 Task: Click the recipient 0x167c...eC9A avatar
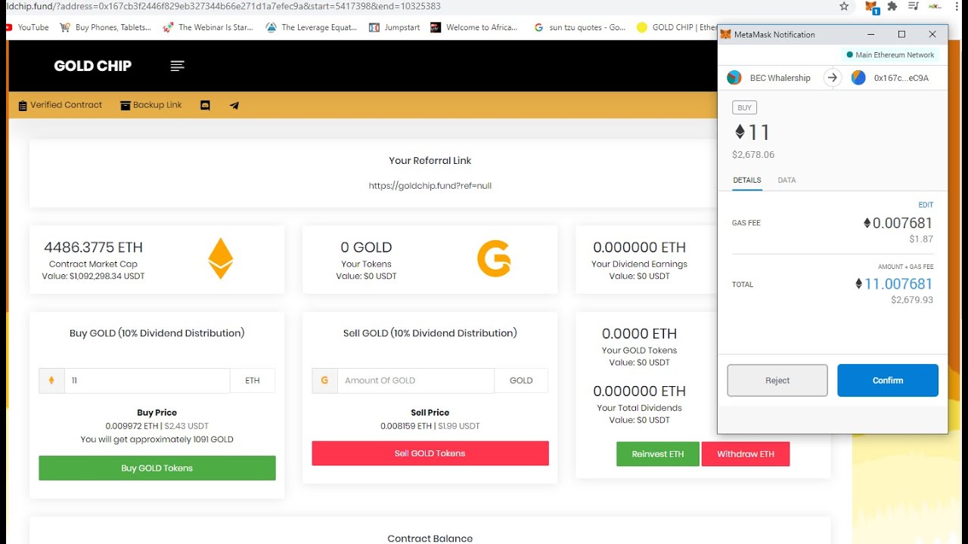[858, 78]
